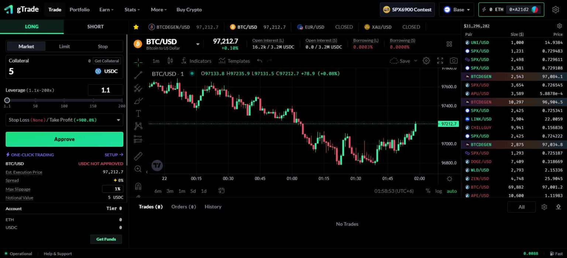Switch to the SHORT trading tab
The width and height of the screenshot is (567, 258).
point(95,26)
